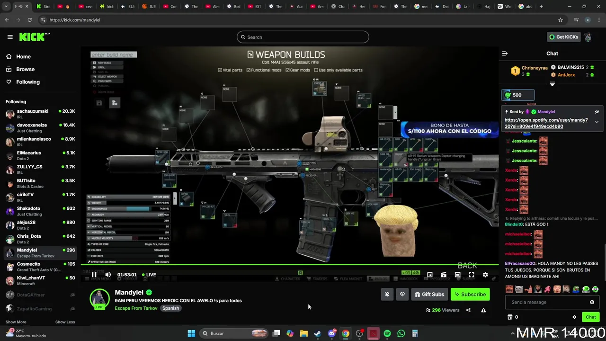Hide the pinned message with the eye icon
This screenshot has width=606, height=341.
[x=597, y=112]
